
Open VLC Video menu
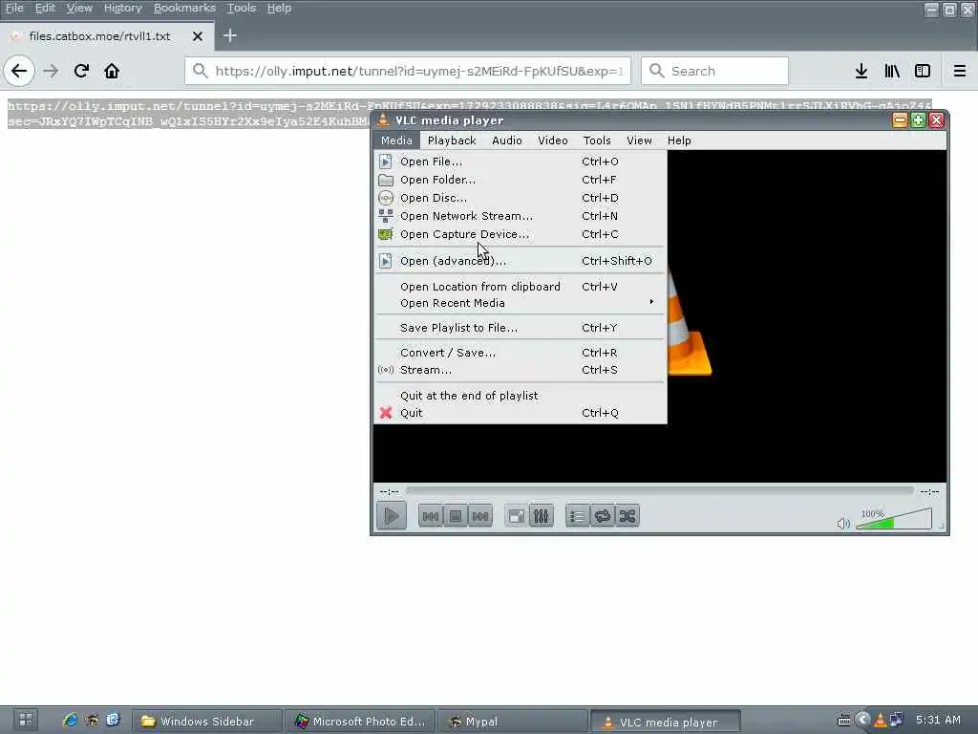(553, 140)
